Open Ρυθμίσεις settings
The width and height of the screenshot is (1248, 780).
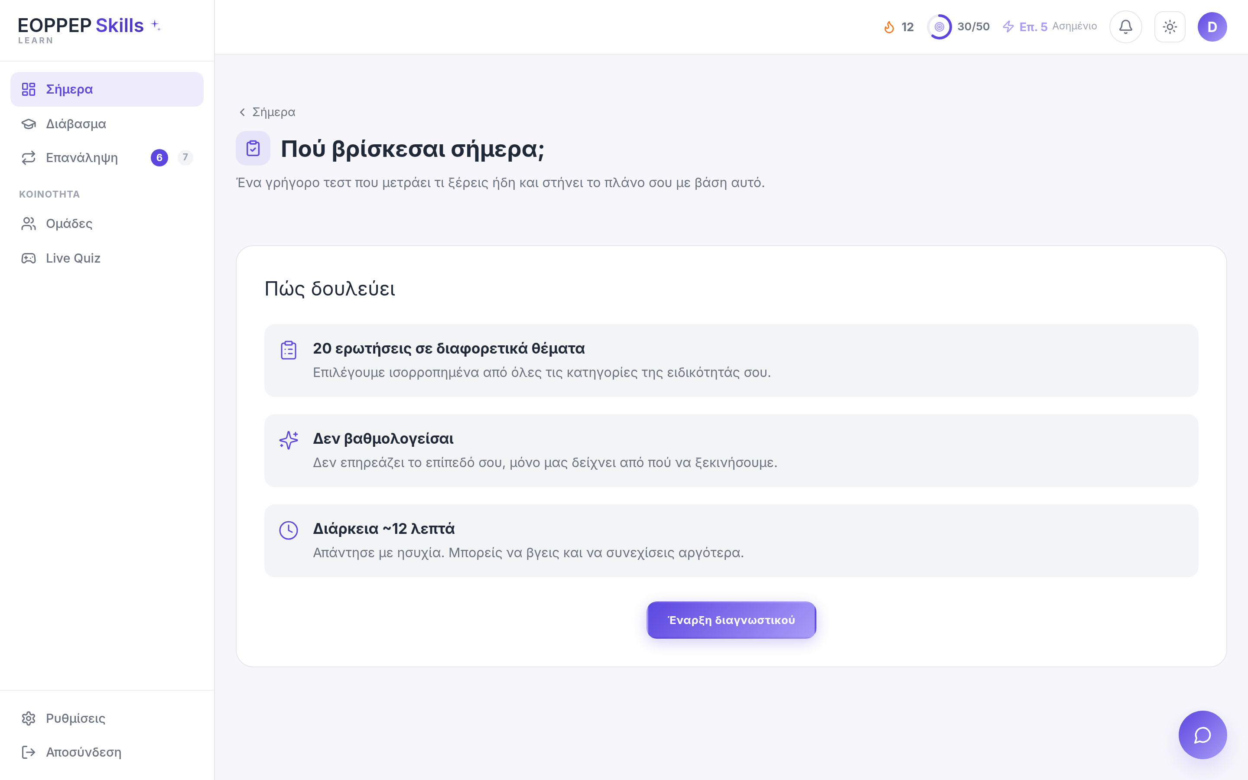coord(107,718)
